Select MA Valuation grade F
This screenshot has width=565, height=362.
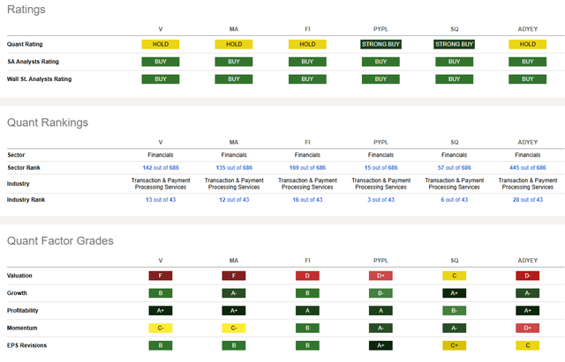point(234,276)
